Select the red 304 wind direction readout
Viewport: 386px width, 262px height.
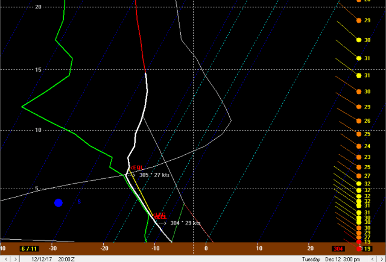pyautogui.click(x=338, y=249)
